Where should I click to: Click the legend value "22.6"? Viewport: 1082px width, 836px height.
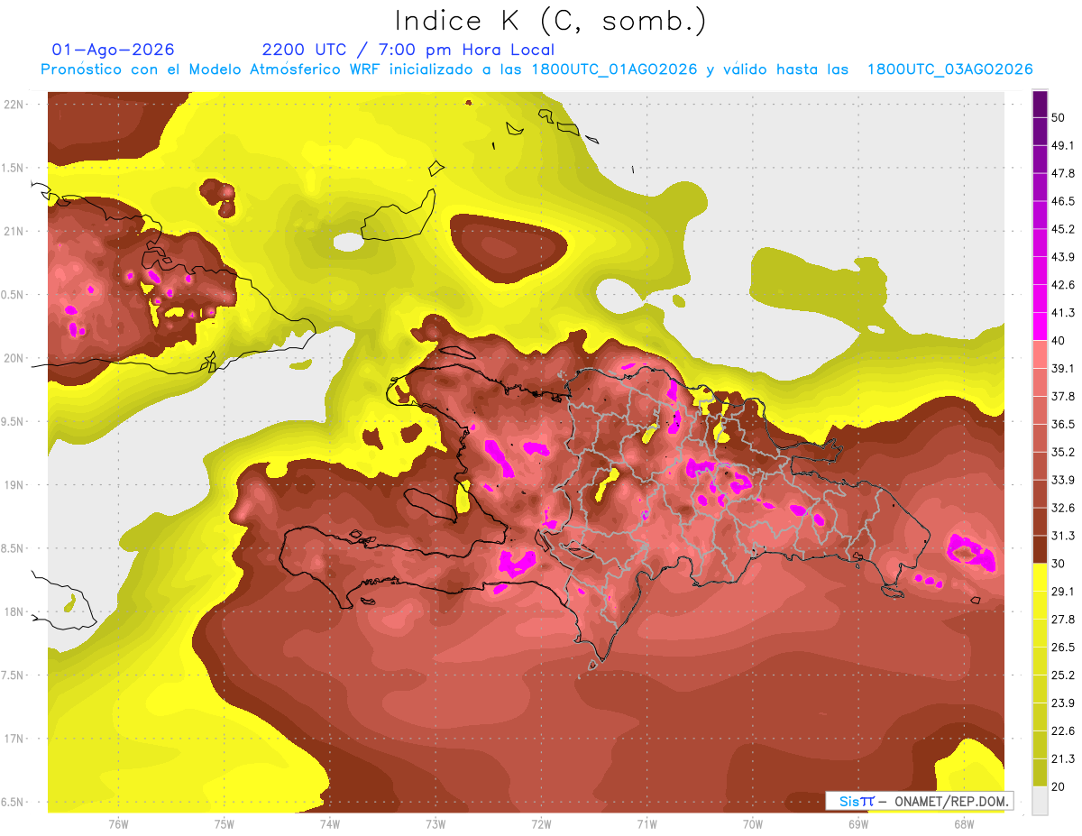[x=1062, y=730]
